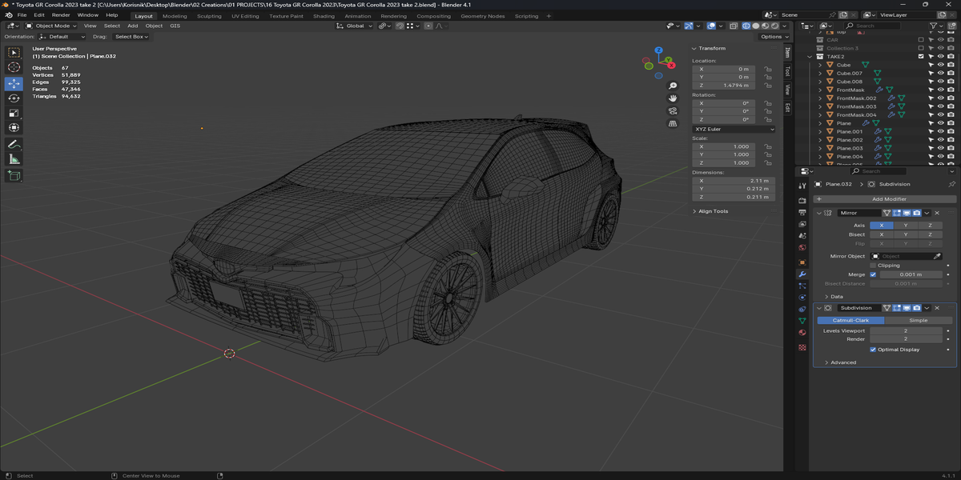The height and width of the screenshot is (480, 961).
Task: Remove the Mirror modifier with its X
Action: coord(937,213)
